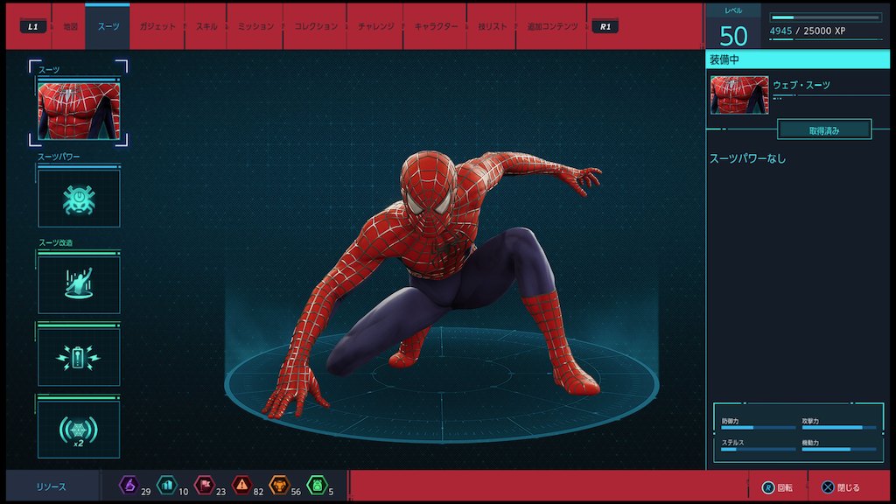Open the 技リスト tab
Viewport: 896px width, 504px height.
[x=492, y=26]
